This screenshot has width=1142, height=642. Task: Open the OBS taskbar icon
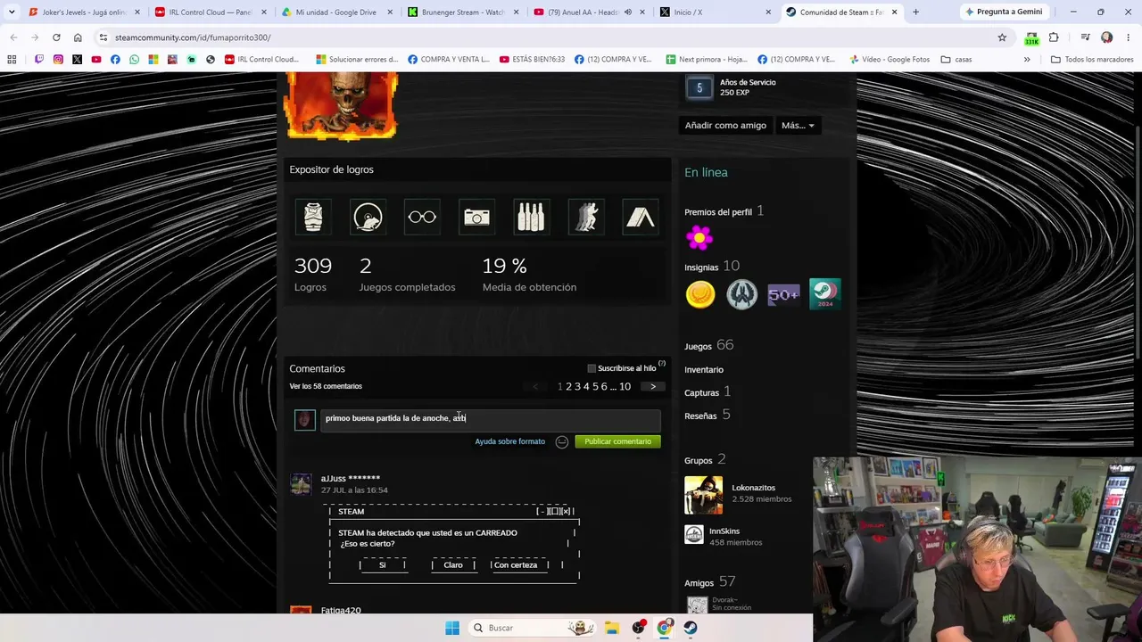[x=639, y=628]
